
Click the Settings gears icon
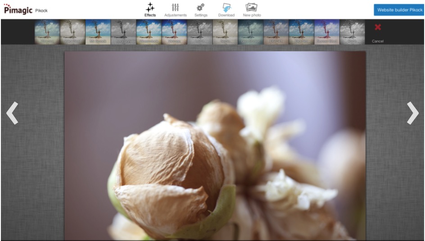pyautogui.click(x=201, y=9)
